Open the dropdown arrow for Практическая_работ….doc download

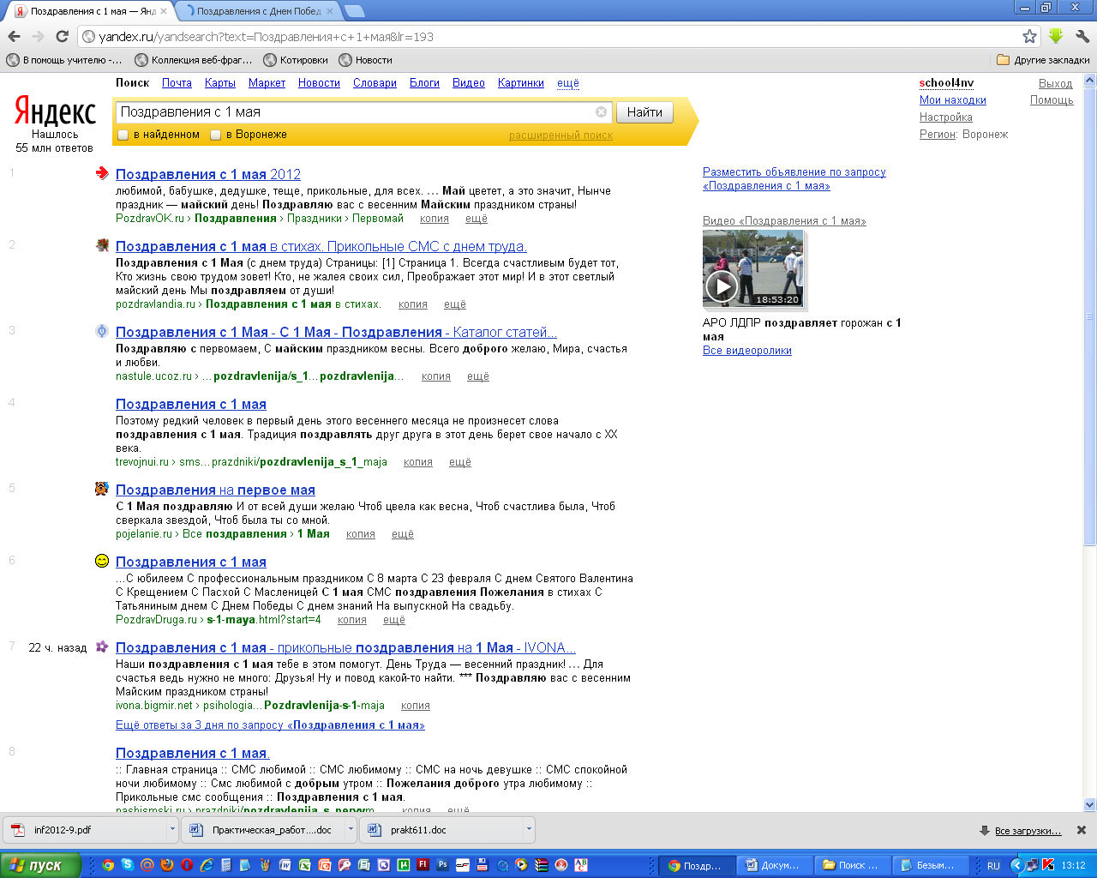click(351, 829)
